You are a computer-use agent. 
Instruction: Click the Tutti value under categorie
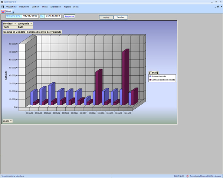click(x=25, y=27)
